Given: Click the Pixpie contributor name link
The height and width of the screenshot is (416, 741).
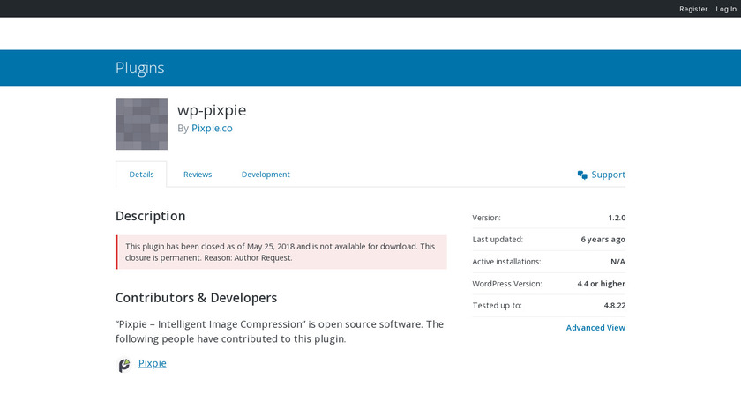Looking at the screenshot, I should [x=153, y=363].
